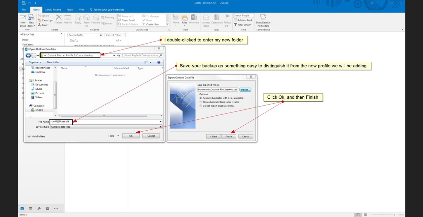Click the refresh icon beside address bar
The height and width of the screenshot is (217, 423).
pyautogui.click(x=119, y=55)
